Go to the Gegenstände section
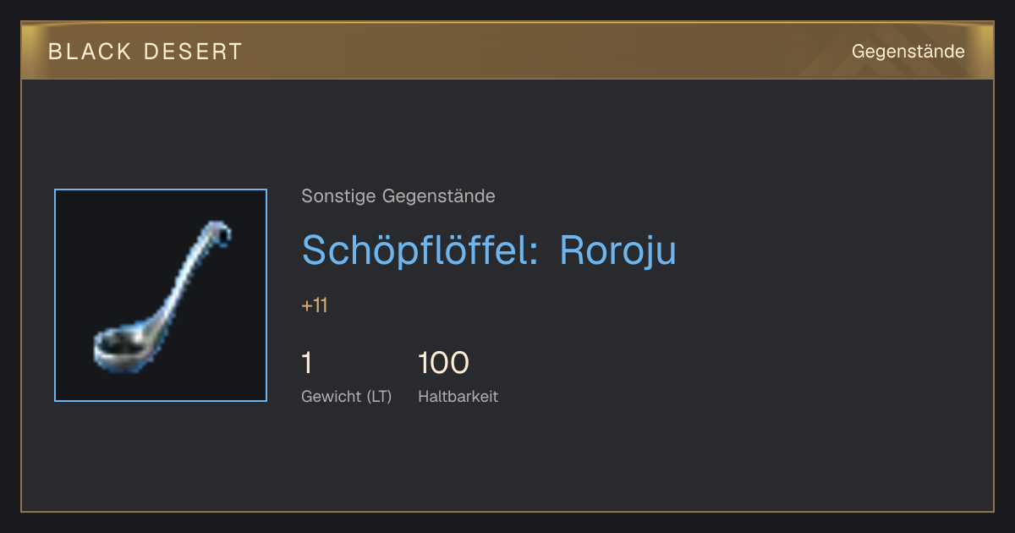Screen dimensions: 1015x533 908,52
